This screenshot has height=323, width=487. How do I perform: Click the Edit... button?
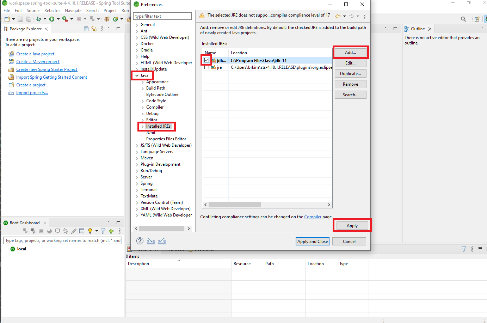click(x=350, y=63)
